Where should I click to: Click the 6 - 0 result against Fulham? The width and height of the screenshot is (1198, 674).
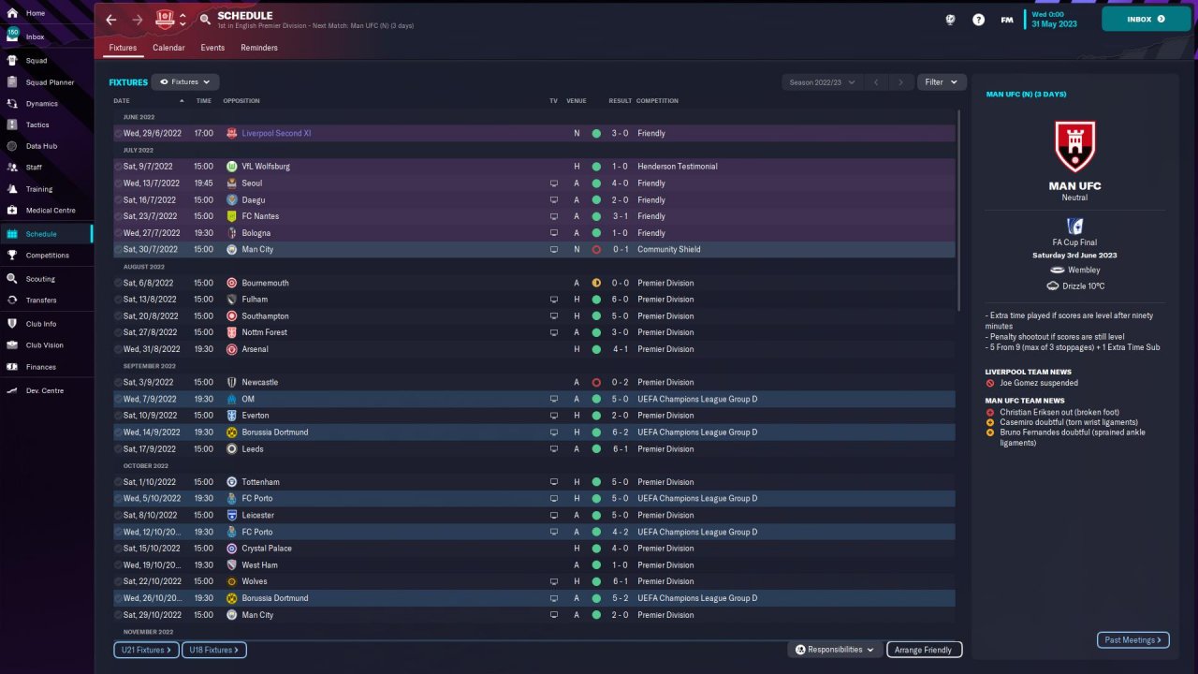(620, 300)
